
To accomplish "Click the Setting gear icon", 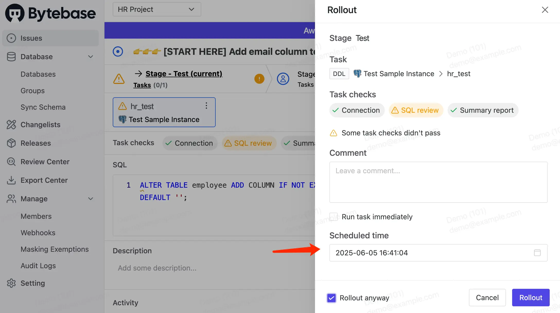I will point(11,283).
